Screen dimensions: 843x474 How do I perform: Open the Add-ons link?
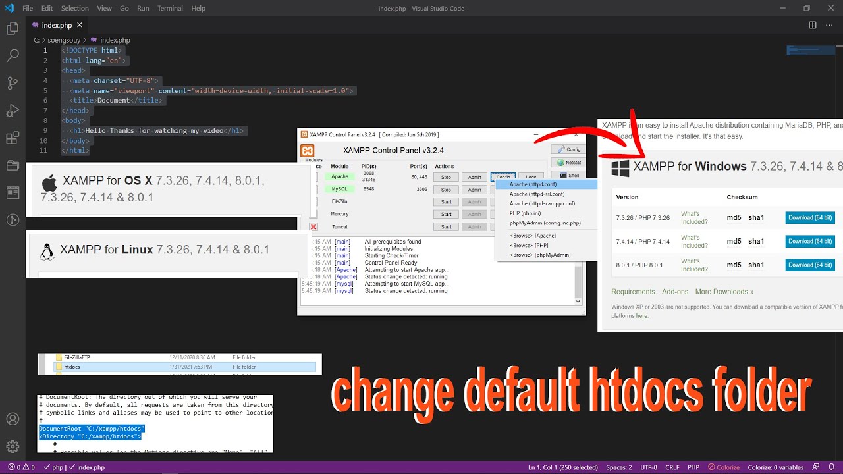pyautogui.click(x=675, y=292)
